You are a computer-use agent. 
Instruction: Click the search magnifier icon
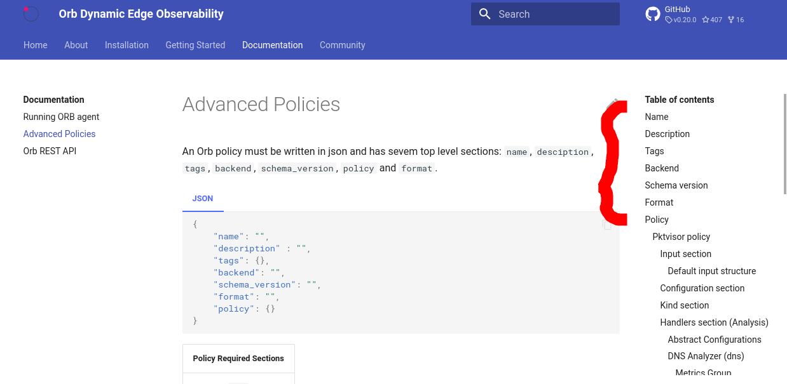point(485,14)
